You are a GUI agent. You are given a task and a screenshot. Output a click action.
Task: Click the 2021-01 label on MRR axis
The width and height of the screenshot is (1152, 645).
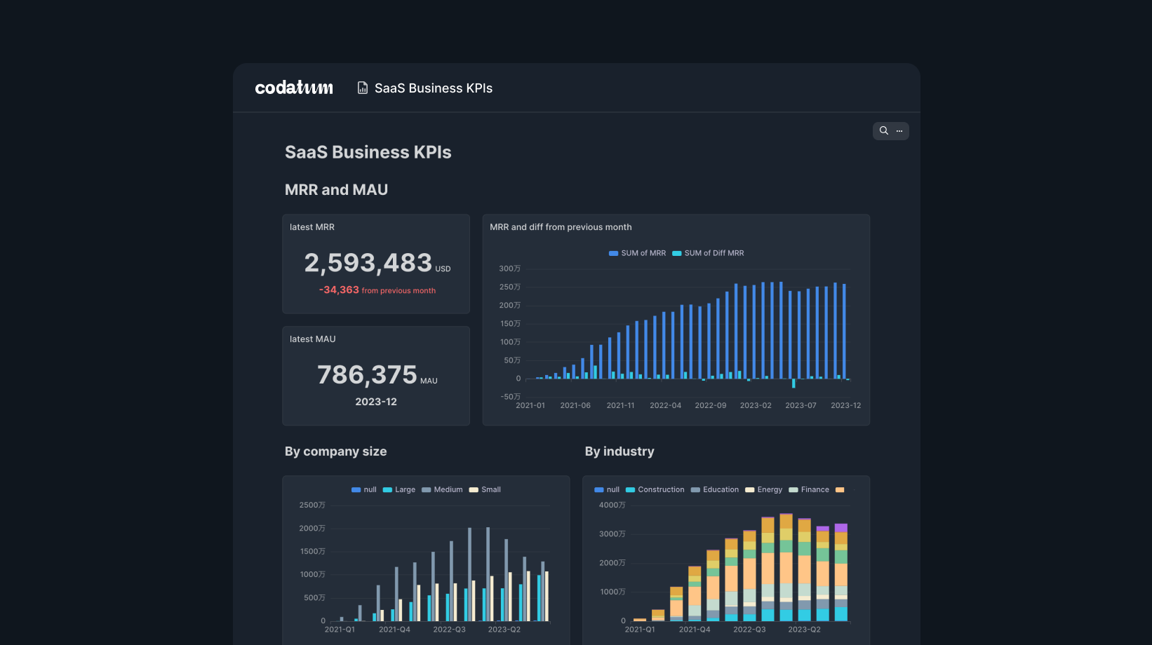tap(530, 405)
